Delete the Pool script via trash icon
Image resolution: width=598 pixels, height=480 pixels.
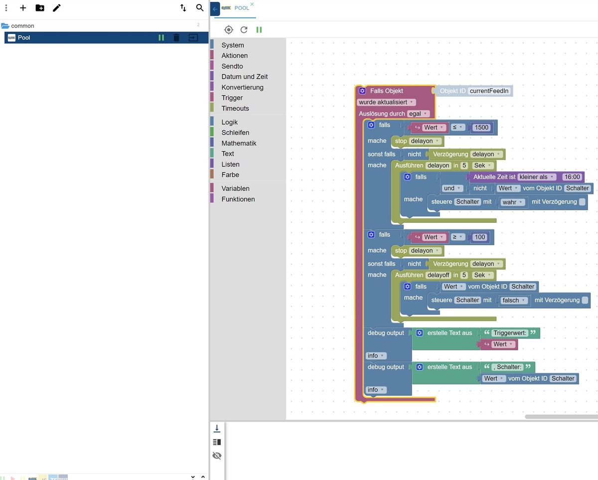point(176,38)
